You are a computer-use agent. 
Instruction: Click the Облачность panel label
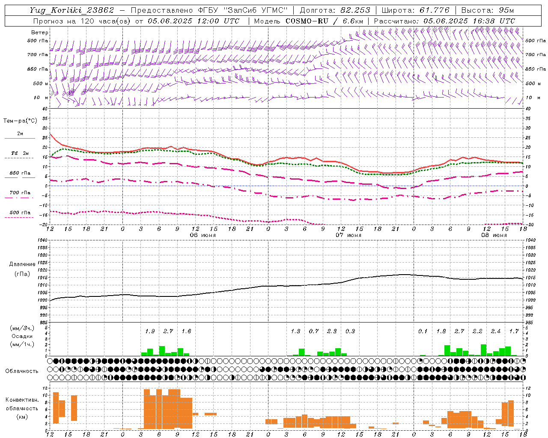click(x=22, y=371)
